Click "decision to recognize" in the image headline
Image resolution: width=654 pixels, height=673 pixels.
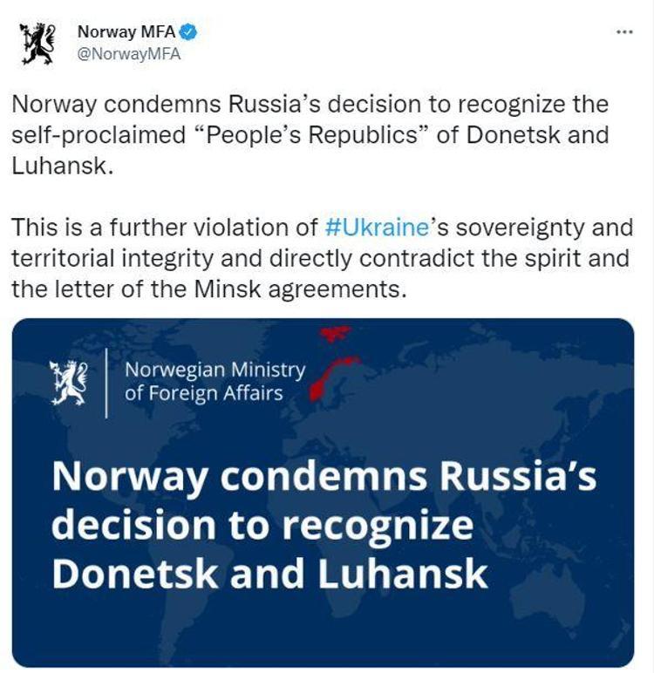coord(262,527)
